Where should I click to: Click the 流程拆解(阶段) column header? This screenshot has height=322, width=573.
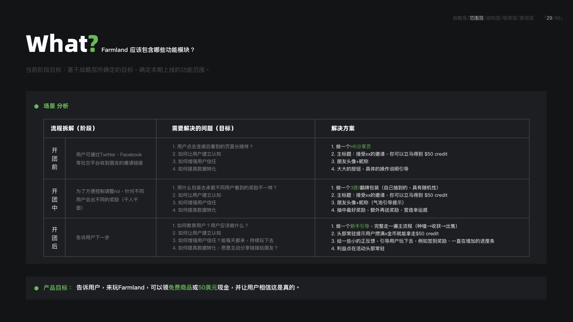click(73, 128)
